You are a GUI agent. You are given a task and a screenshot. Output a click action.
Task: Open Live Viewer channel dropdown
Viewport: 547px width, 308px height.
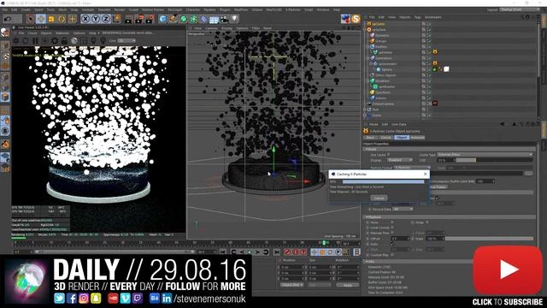(126, 41)
